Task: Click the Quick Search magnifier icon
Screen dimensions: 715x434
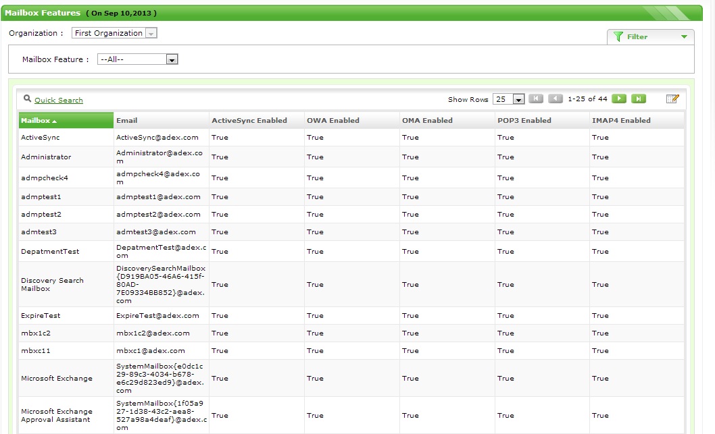Action: click(27, 99)
